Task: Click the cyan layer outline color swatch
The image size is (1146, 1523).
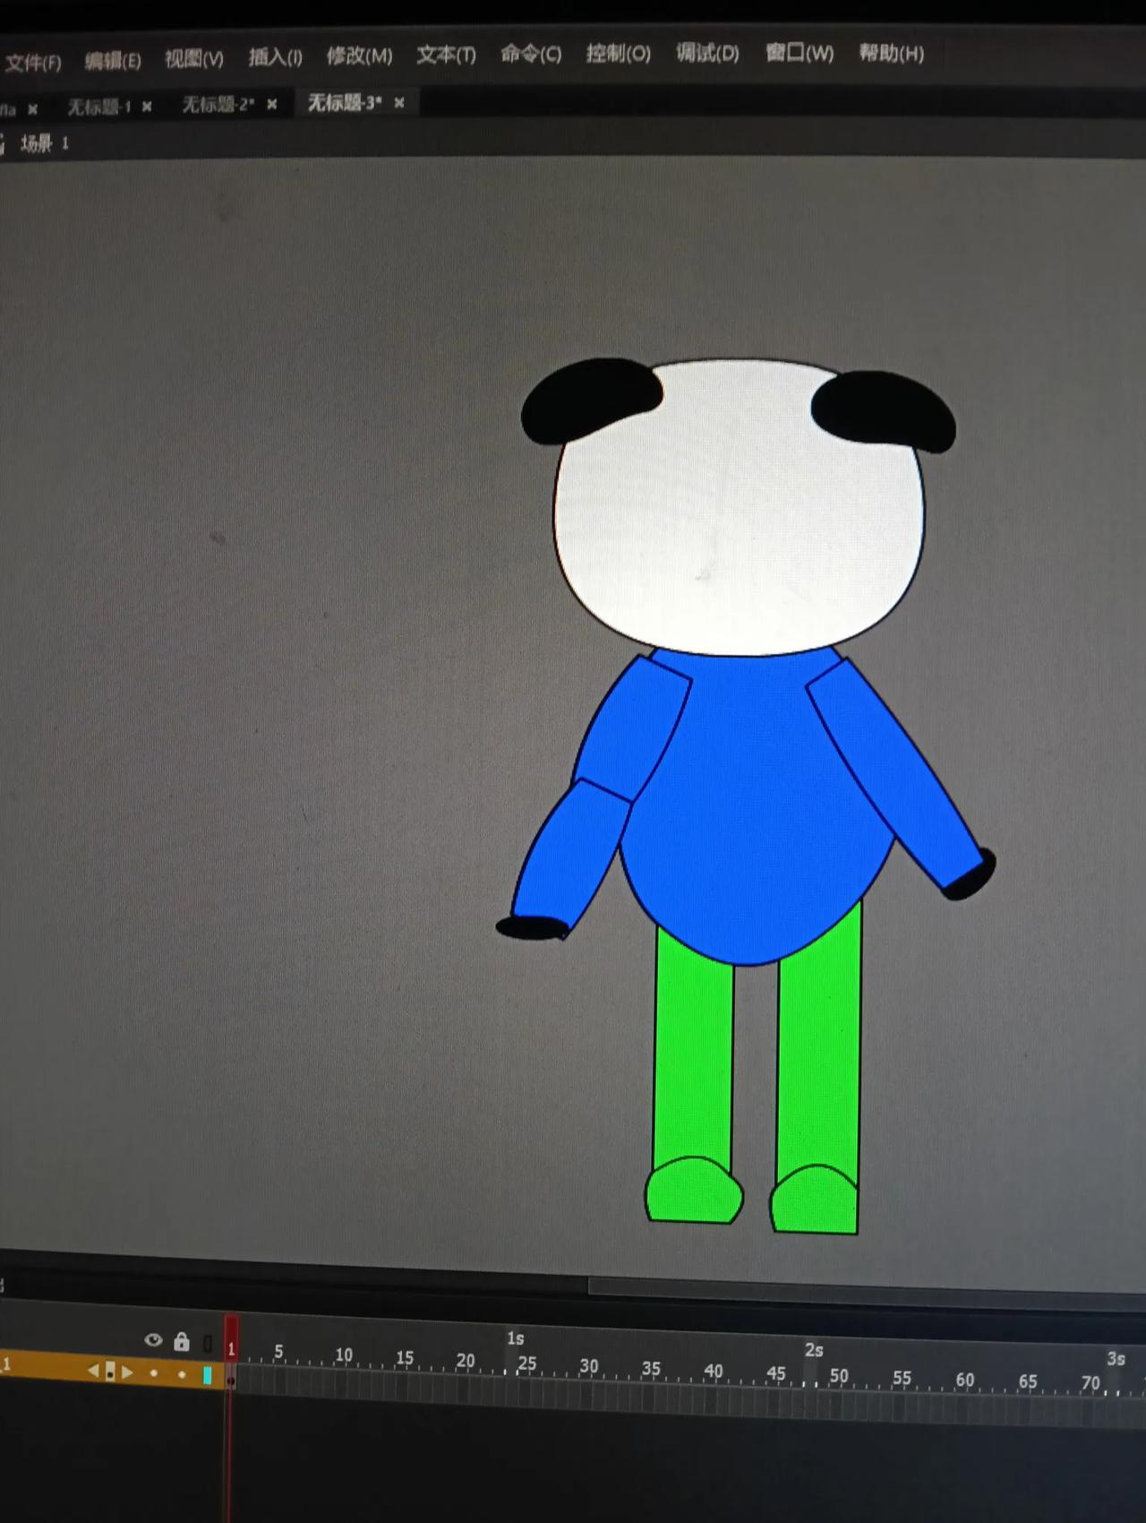Action: (x=208, y=1375)
